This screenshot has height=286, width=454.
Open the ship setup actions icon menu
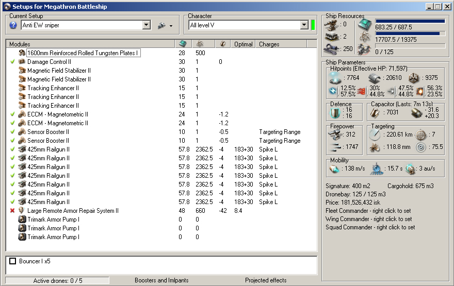coord(161,26)
